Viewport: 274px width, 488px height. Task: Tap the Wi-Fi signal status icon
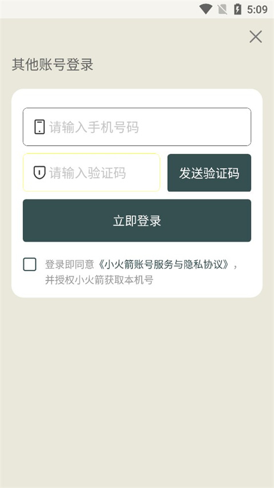[205, 9]
